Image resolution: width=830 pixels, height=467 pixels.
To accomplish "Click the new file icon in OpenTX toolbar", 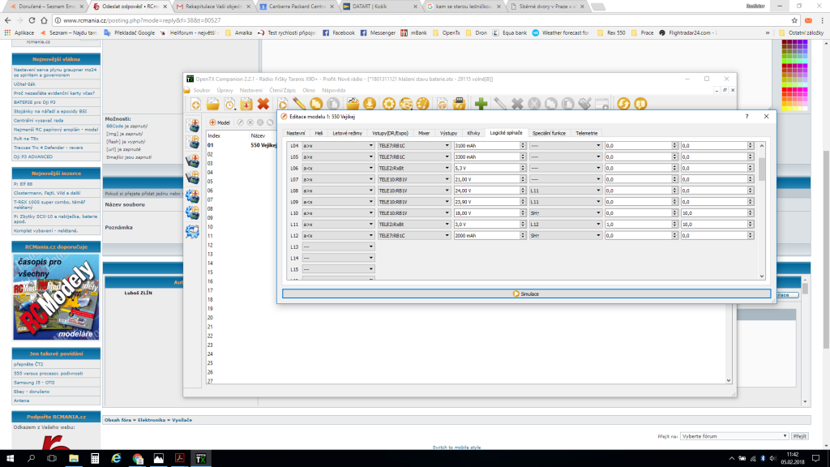I will [x=195, y=104].
